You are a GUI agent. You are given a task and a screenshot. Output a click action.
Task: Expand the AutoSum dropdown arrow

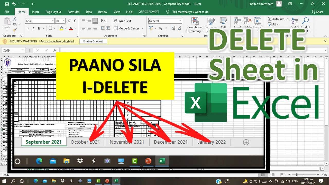click(x=288, y=19)
